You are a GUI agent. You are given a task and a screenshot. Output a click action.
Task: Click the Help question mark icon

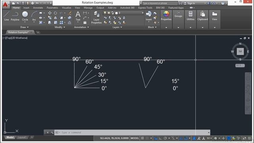pyautogui.click(x=223, y=3)
